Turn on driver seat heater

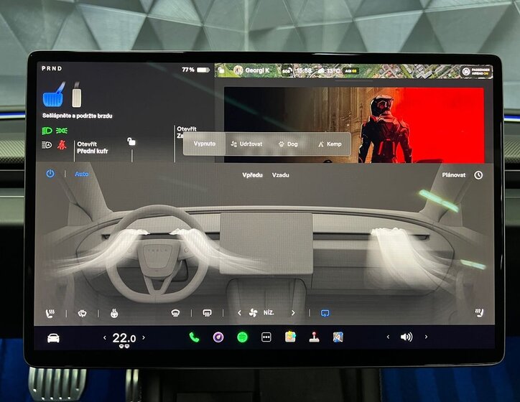51,313
